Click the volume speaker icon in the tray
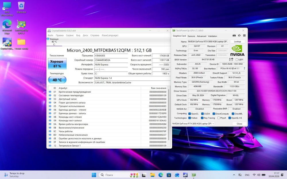 coord(259,175)
